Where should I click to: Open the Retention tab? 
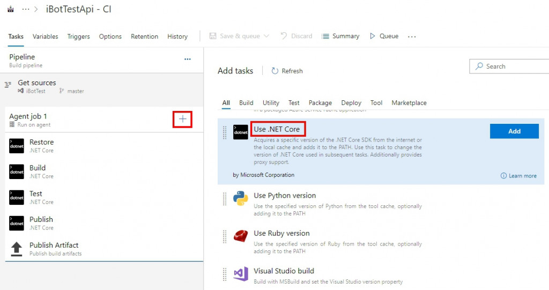(x=144, y=36)
